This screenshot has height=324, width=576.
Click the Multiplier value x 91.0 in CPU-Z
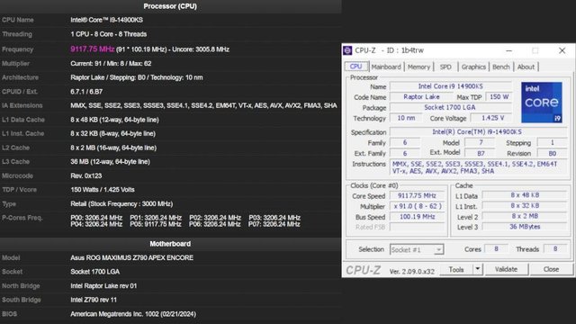point(417,206)
